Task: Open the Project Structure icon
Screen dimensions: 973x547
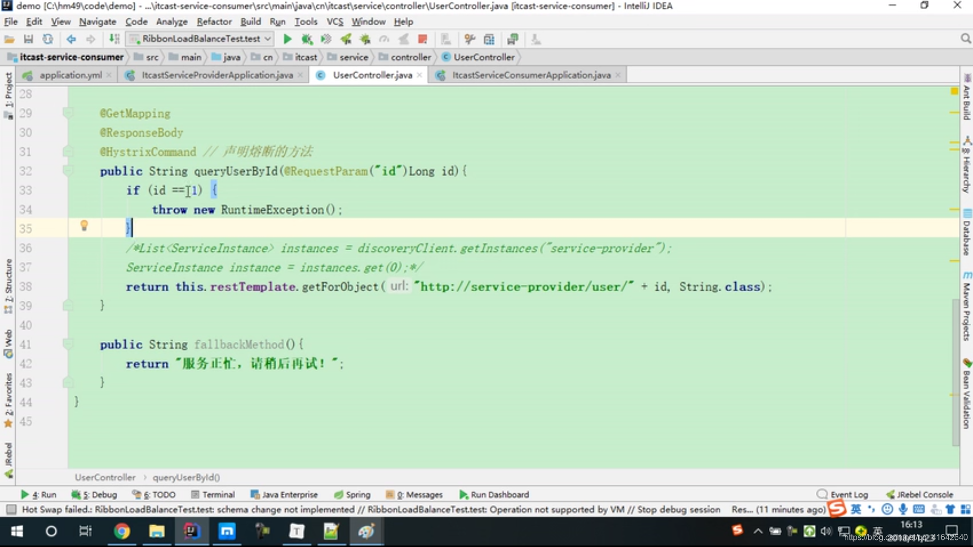Action: [489, 39]
